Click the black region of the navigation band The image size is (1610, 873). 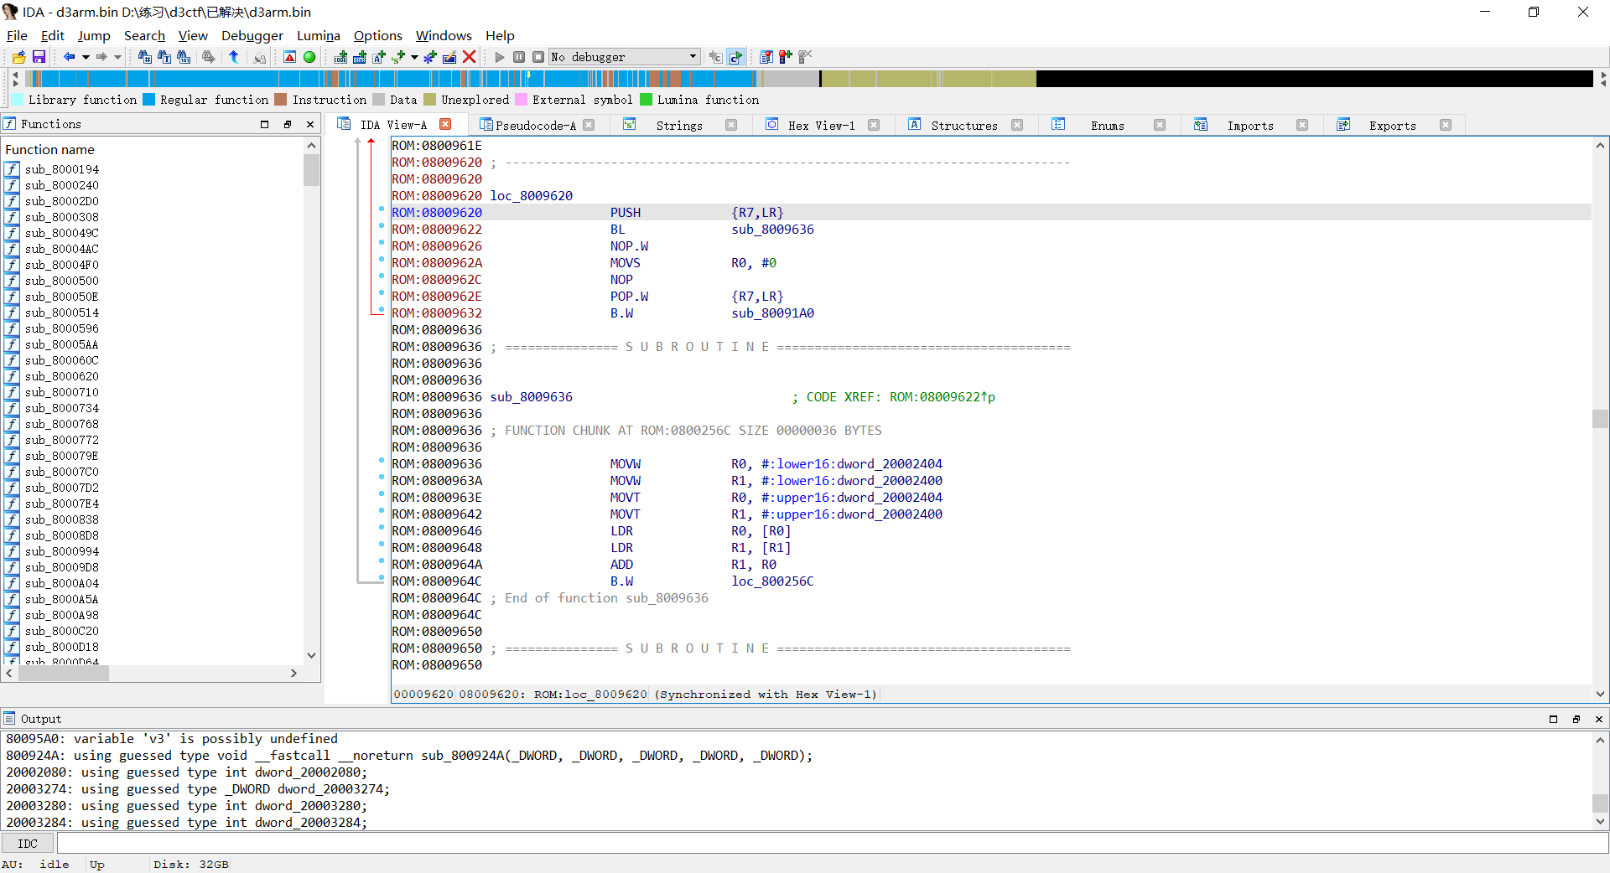pyautogui.click(x=1314, y=79)
